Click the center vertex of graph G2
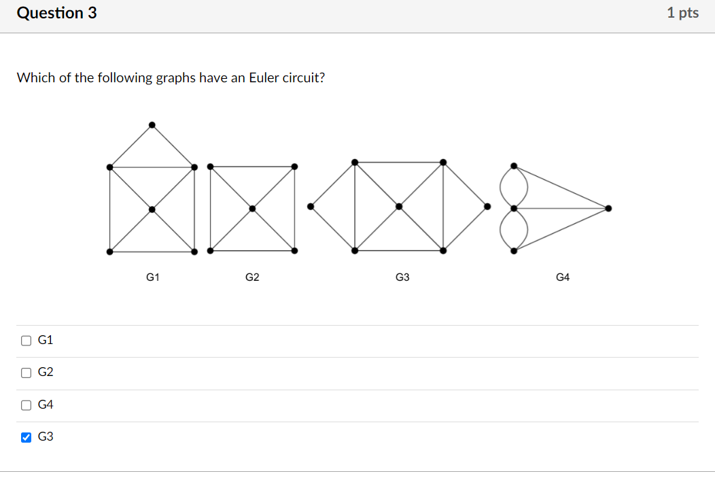 [252, 208]
